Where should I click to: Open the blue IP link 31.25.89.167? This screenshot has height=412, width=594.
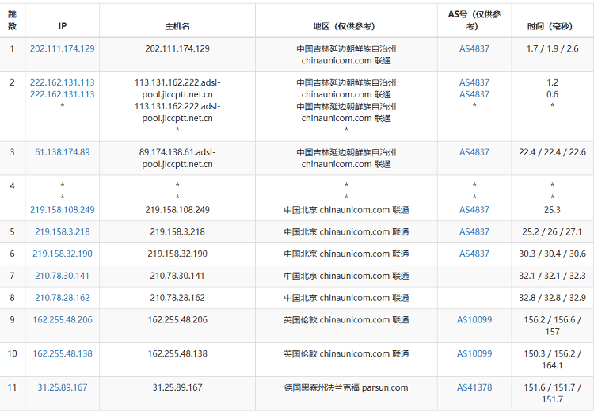pyautogui.click(x=62, y=387)
